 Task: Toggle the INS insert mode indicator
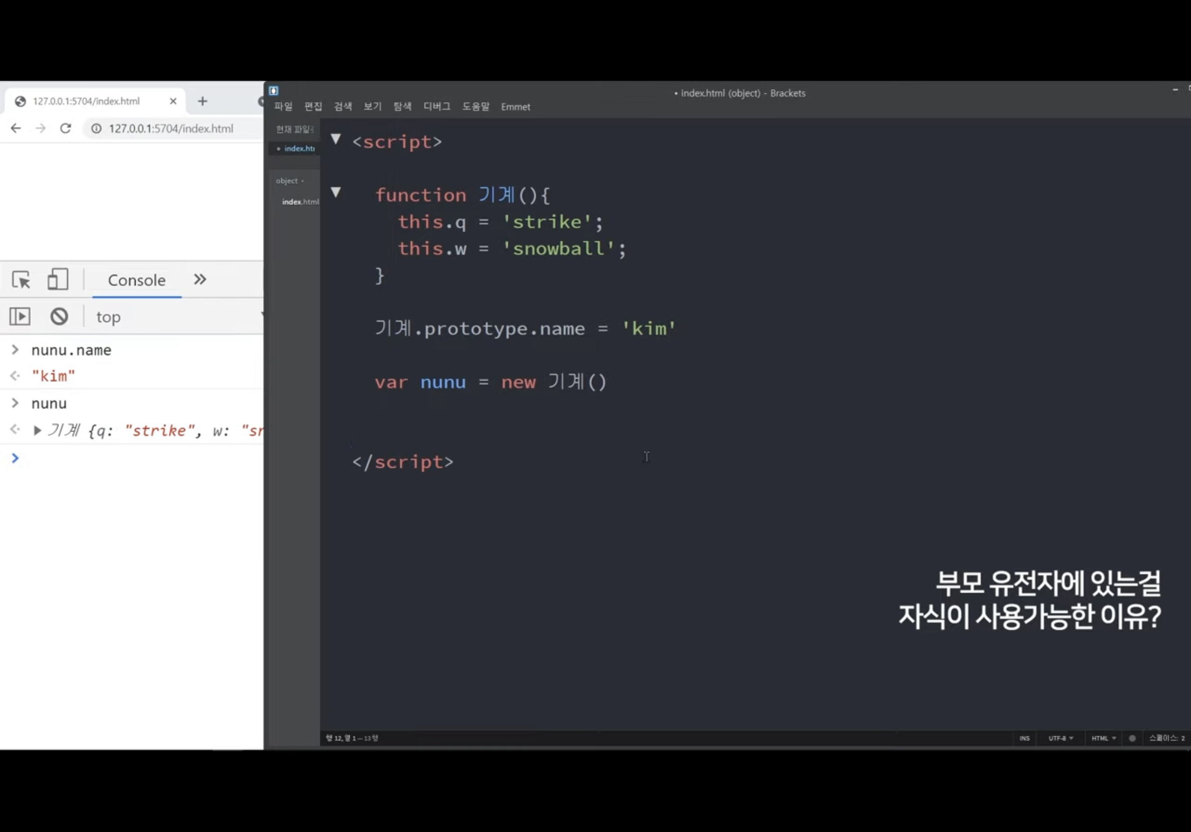point(1024,738)
